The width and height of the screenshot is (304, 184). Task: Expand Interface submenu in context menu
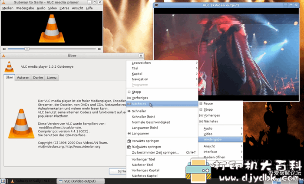click(x=221, y=151)
